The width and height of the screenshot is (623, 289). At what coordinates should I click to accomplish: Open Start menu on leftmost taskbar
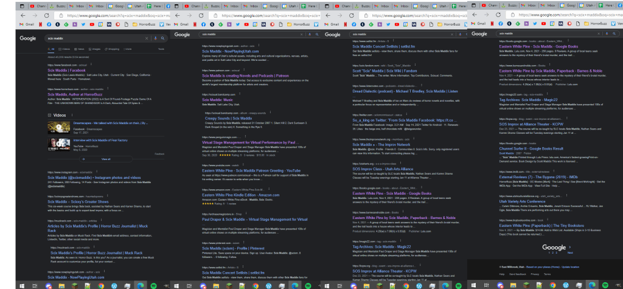[21, 285]
